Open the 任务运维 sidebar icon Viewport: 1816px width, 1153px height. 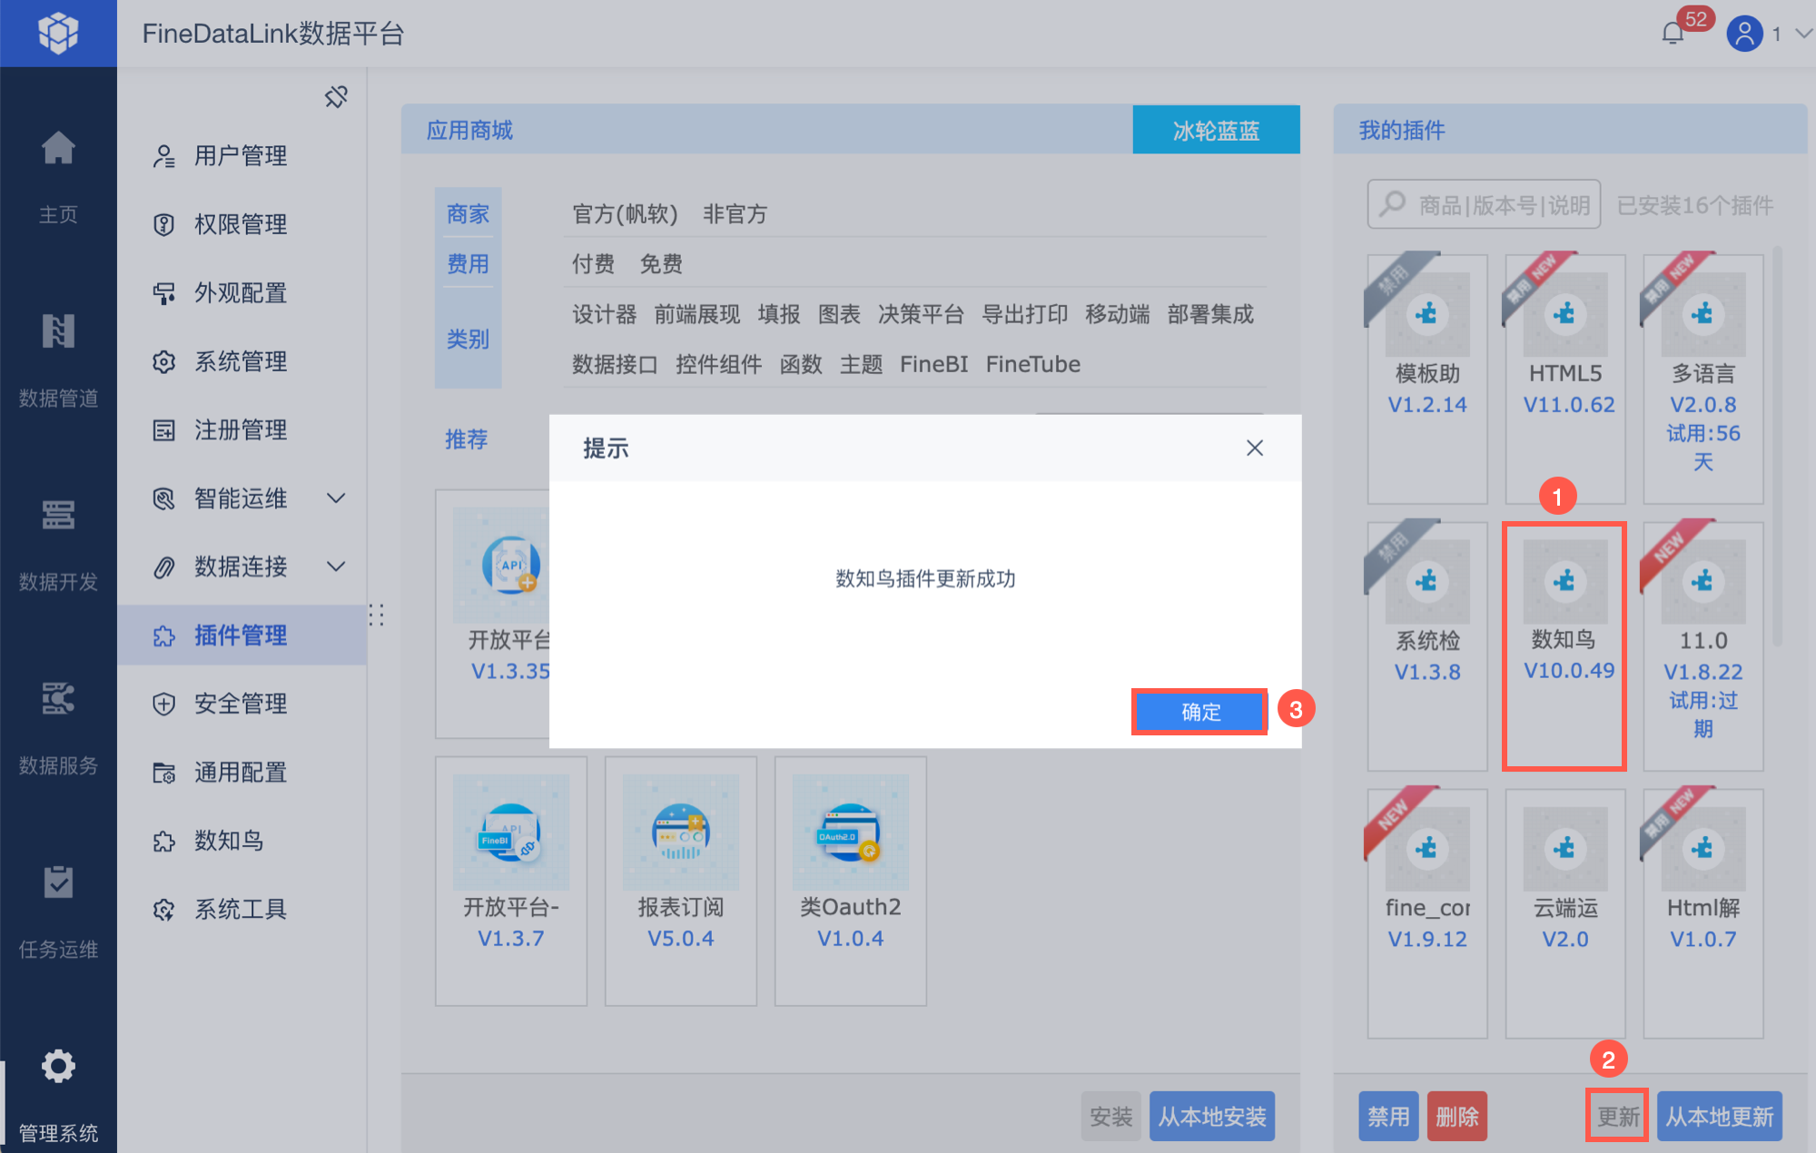[58, 882]
